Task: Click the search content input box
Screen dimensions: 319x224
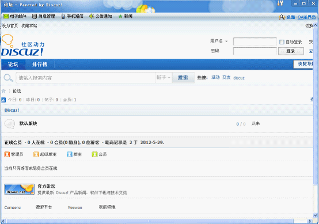Action: pos(86,78)
